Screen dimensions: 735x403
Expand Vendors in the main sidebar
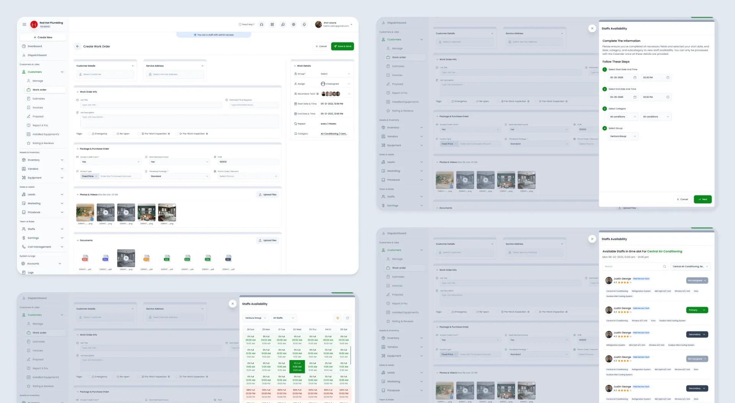tap(62, 169)
